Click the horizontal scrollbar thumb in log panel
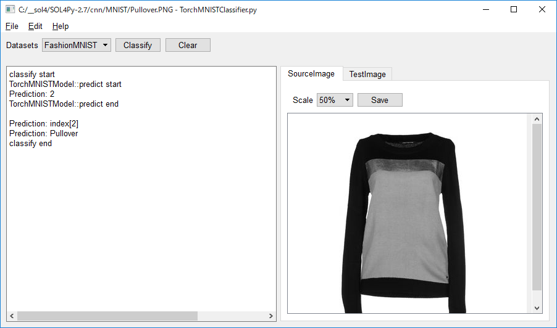Image resolution: width=557 pixels, height=328 pixels. coord(107,316)
